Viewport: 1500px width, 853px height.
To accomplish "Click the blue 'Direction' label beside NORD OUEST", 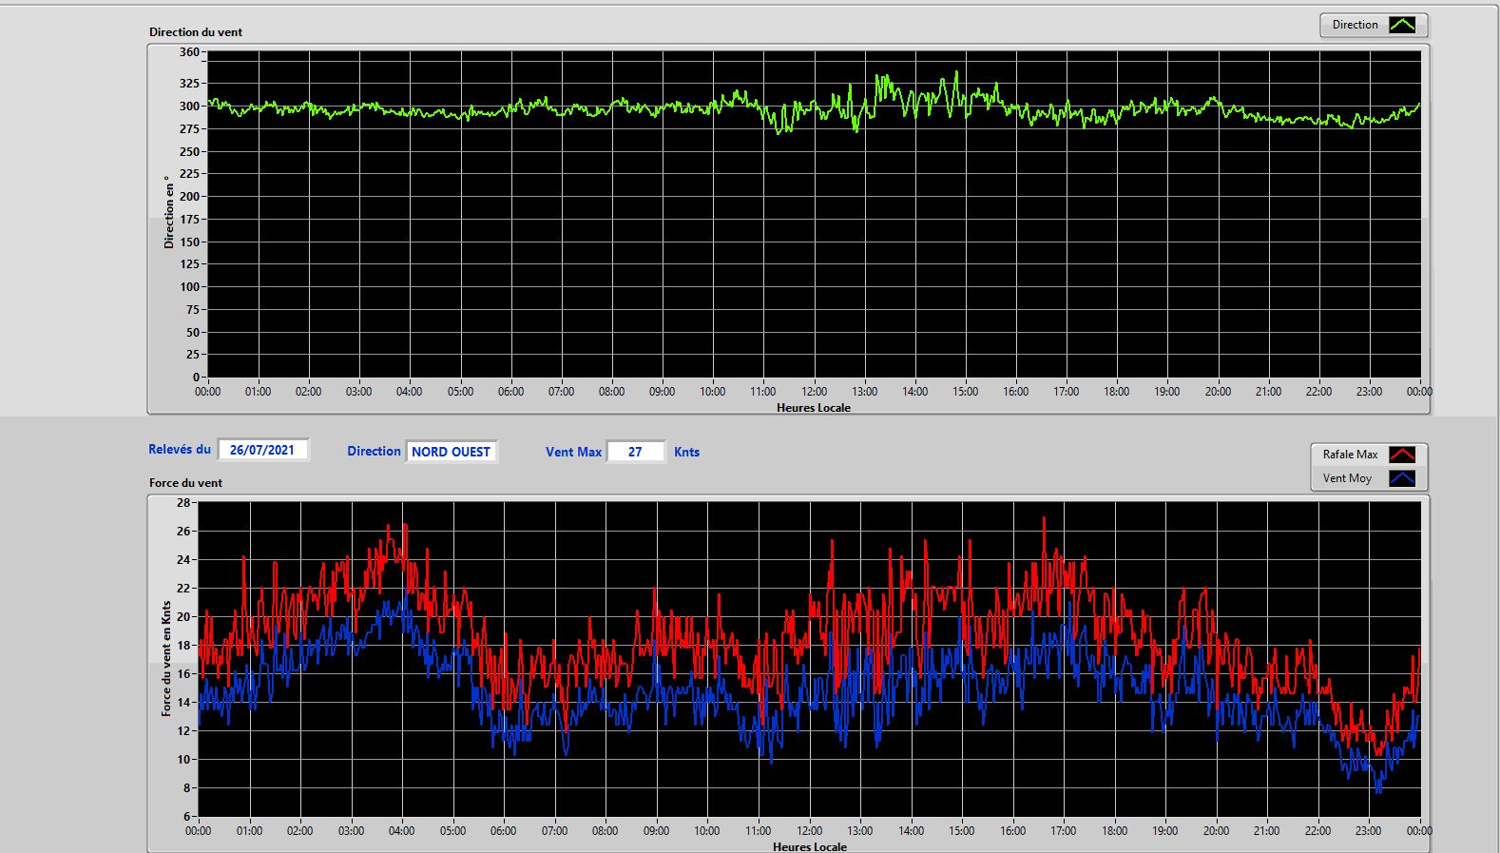I will [x=374, y=452].
